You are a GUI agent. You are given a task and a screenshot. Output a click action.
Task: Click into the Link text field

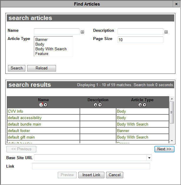91,166
